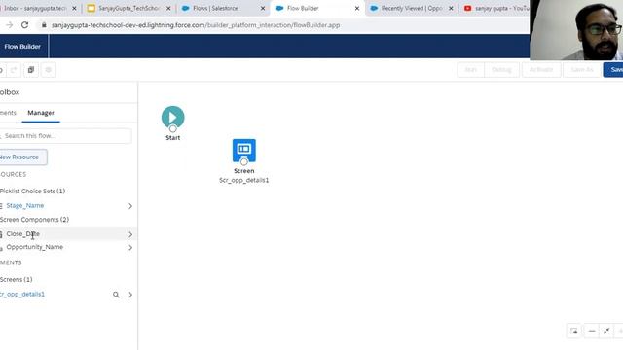Click the Screen element connector circle
The height and width of the screenshot is (350, 623).
[x=244, y=162]
